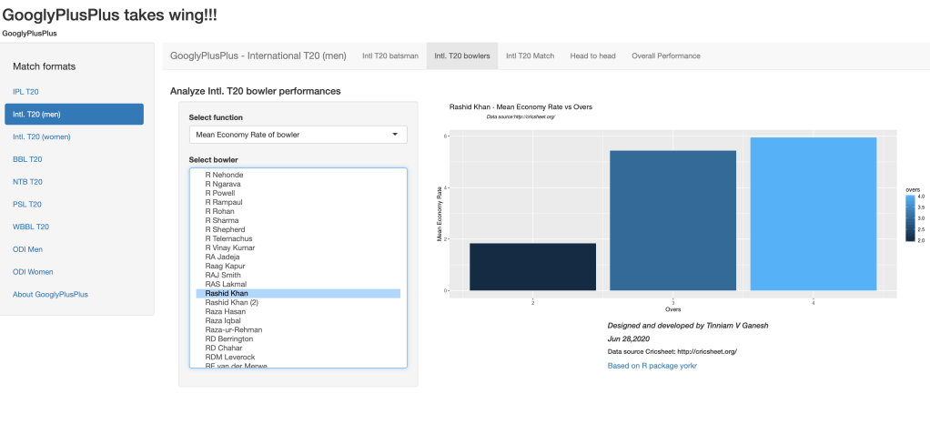
Task: Navigate to ODI Men format
Action: (27, 249)
